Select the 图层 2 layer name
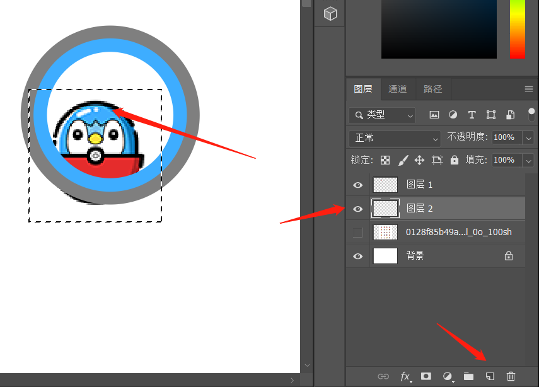The height and width of the screenshot is (387, 539). [419, 209]
